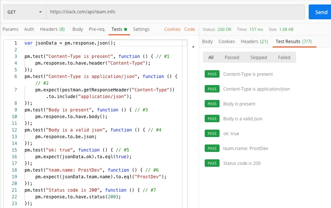Filter test results by Passed
This screenshot has height=208, width=331.
click(x=232, y=58)
